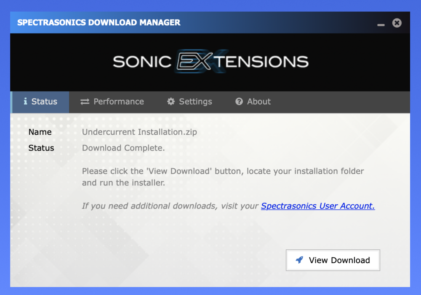421x295 pixels.
Task: Close the Download Manager window
Action: 397,23
